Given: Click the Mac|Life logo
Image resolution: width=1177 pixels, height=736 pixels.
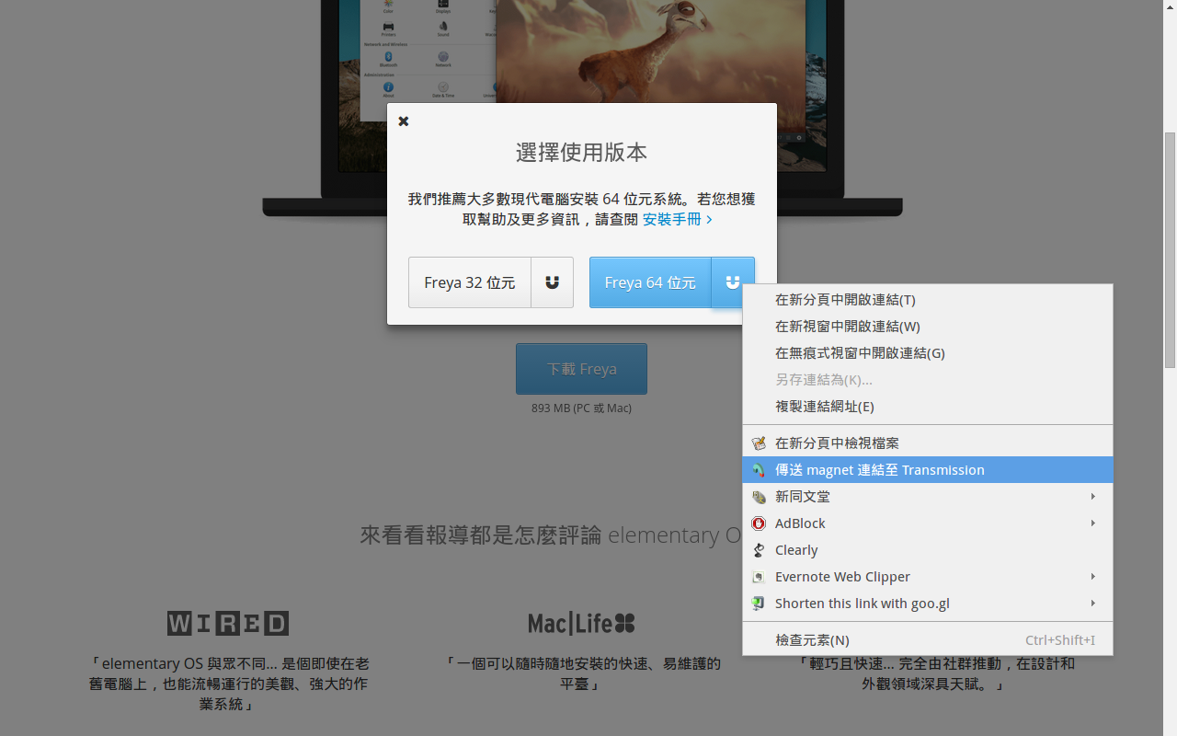Looking at the screenshot, I should point(581,624).
